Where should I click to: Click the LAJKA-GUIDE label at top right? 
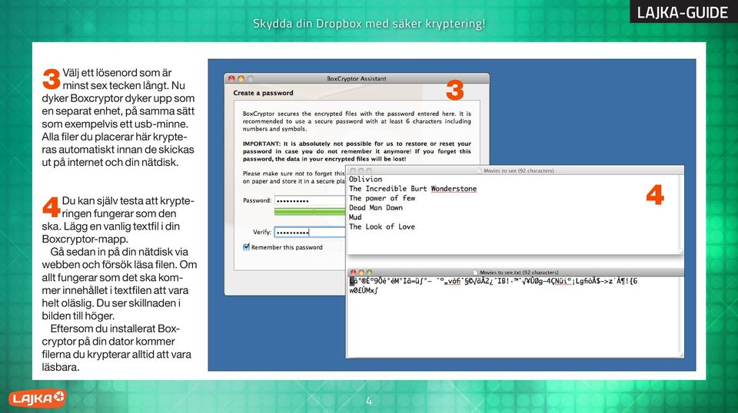click(683, 12)
